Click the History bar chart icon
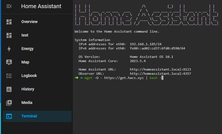 coord(9,89)
